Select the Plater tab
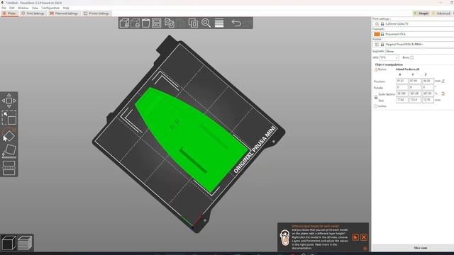 point(9,13)
